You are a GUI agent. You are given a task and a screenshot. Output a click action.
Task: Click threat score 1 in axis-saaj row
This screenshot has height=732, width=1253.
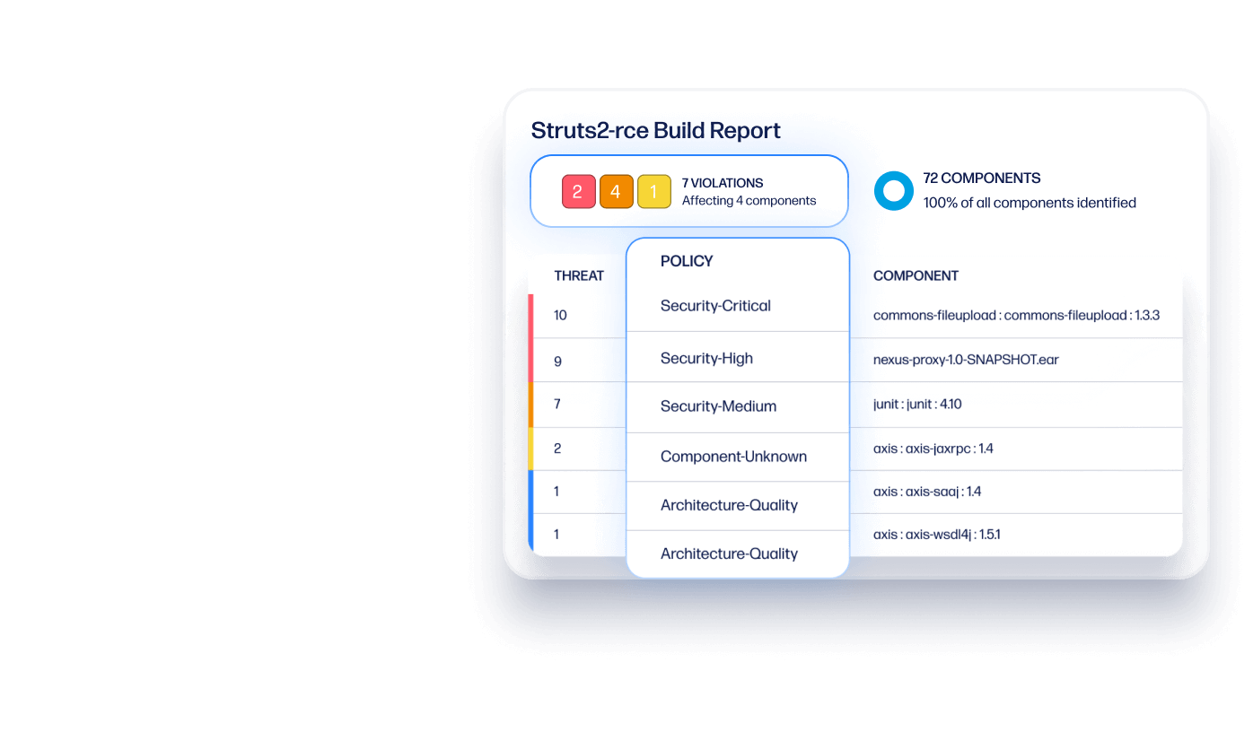[556, 492]
